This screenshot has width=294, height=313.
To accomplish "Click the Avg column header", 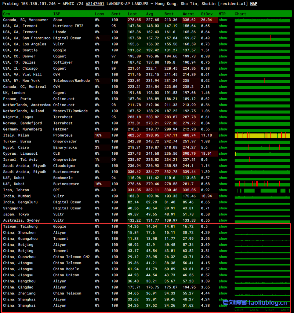I will pos(149,14).
